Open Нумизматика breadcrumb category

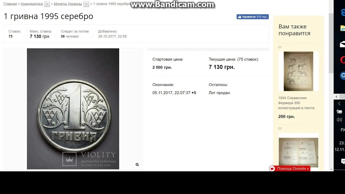(x=32, y=4)
